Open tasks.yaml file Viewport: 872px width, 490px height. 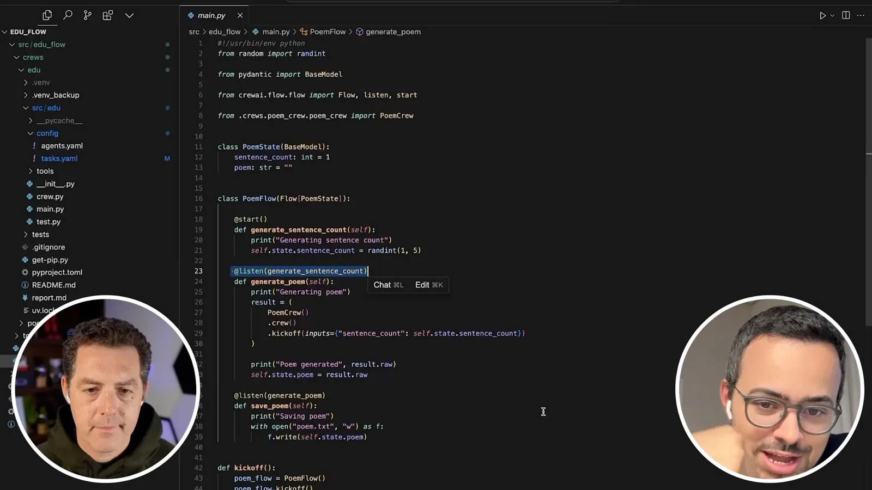tap(59, 158)
